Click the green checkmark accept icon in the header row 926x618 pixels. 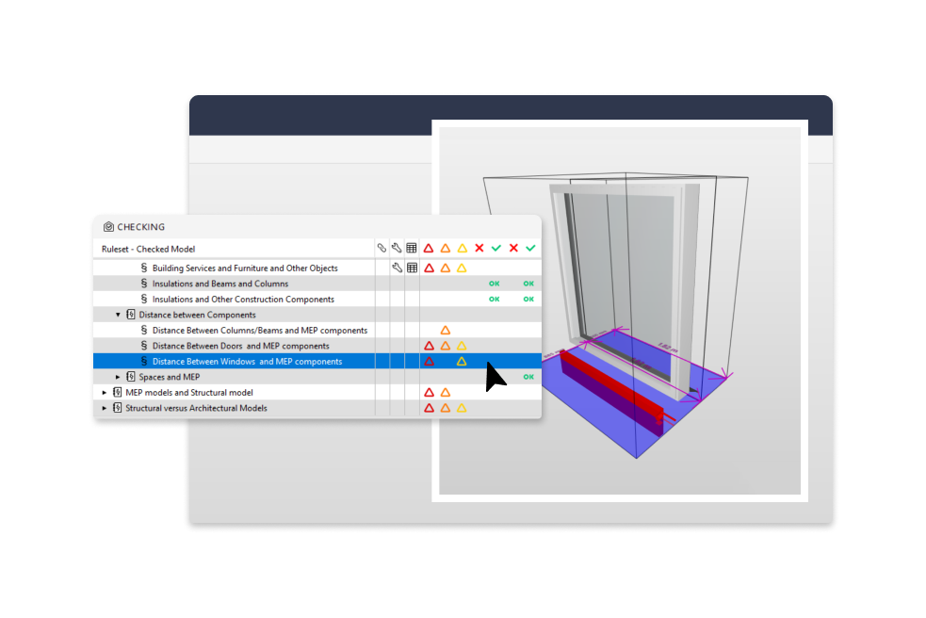click(495, 248)
